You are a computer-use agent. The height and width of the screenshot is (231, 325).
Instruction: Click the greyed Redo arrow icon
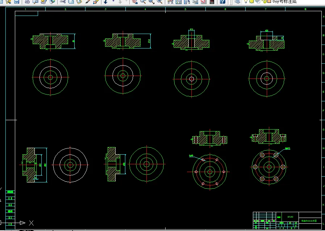[120, 2]
